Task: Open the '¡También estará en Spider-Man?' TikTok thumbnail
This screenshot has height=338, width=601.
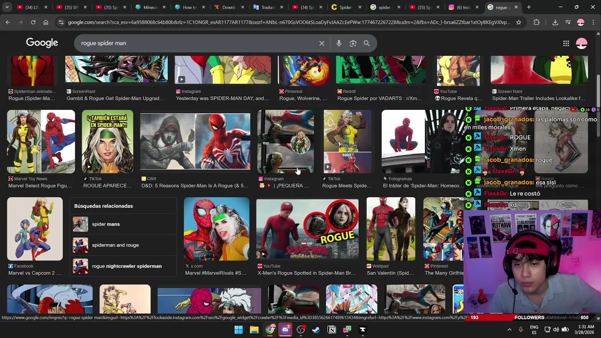Action: click(108, 141)
